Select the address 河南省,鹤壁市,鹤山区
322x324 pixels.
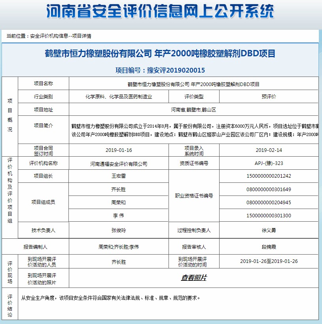(x=193, y=110)
